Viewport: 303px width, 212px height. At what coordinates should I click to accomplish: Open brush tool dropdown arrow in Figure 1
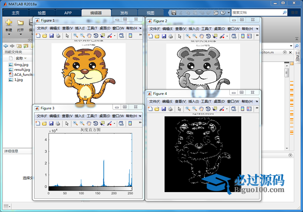[x=114, y=36]
